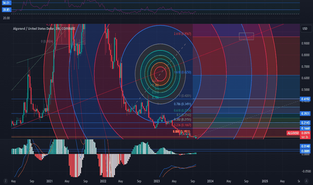This screenshot has height=185, width=313.
Task: Select the 56.01 RSI level label
Action: [6, 3]
